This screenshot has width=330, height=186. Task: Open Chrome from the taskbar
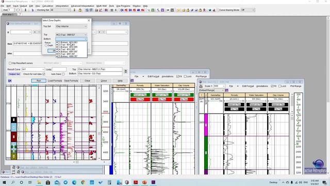point(83,182)
